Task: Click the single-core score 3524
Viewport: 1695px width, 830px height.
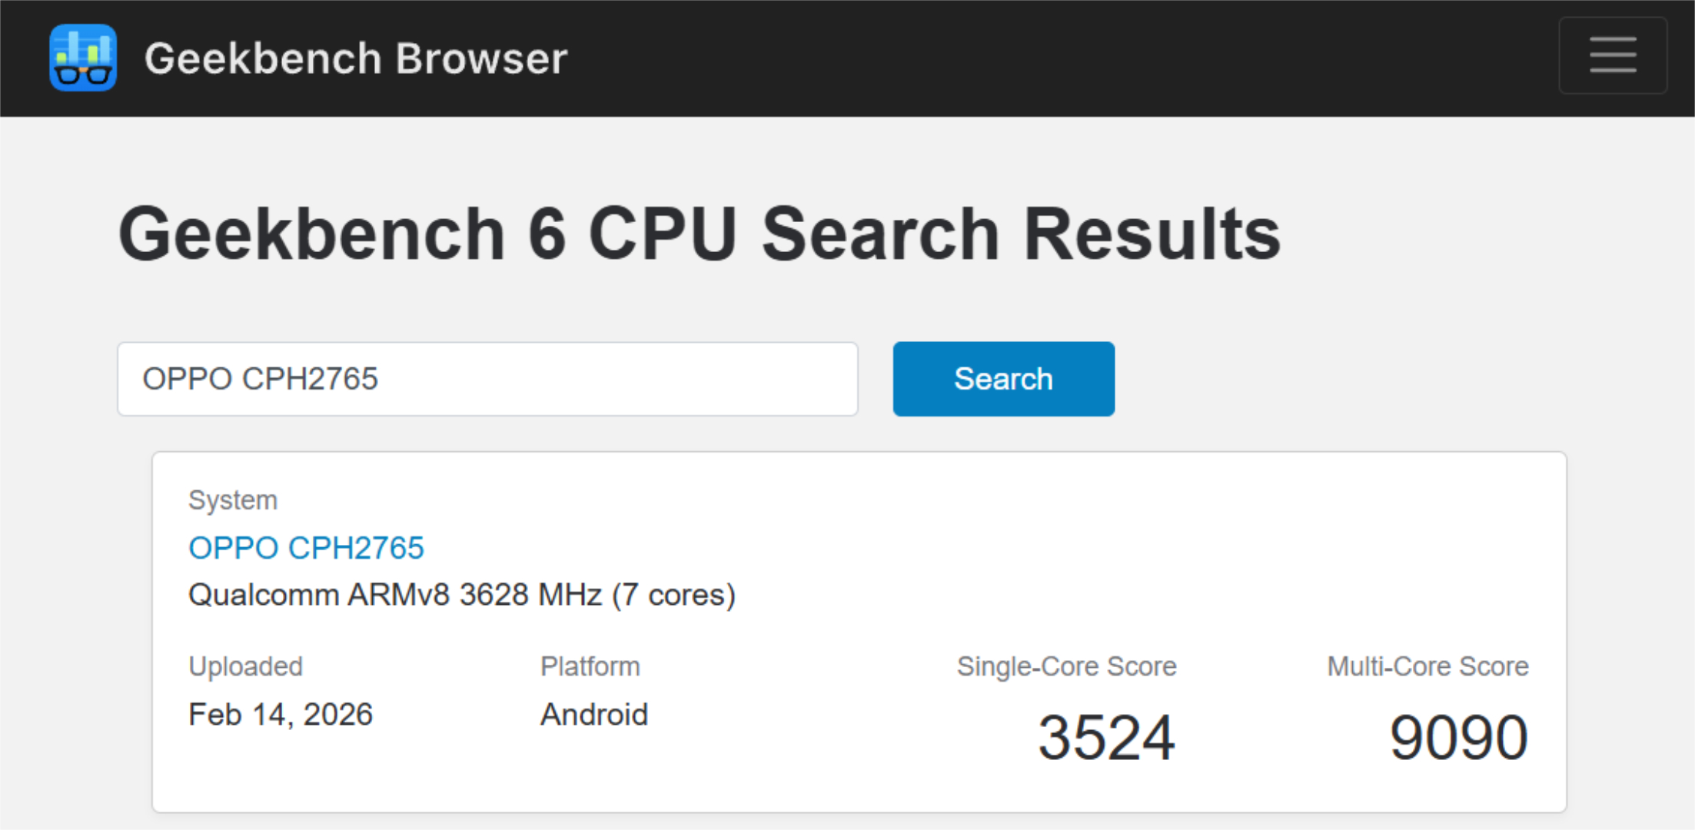Action: pos(1106,738)
